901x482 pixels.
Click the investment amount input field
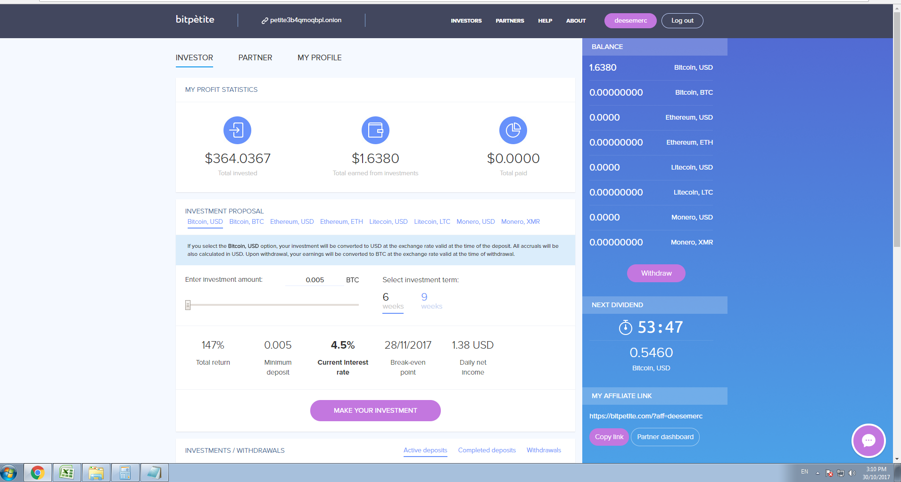(x=314, y=280)
